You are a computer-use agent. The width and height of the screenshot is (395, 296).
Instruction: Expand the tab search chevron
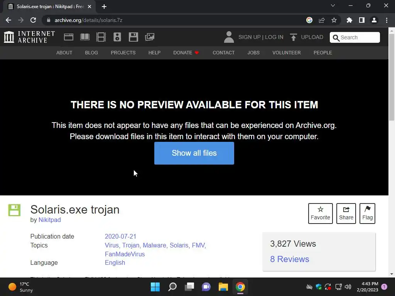point(333,5)
